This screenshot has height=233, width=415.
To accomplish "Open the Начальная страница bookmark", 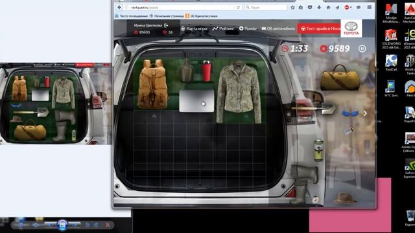I will point(167,16).
